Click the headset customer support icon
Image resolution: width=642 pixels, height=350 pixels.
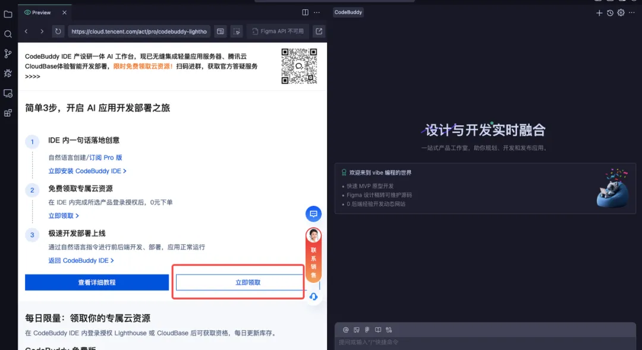coord(314,297)
